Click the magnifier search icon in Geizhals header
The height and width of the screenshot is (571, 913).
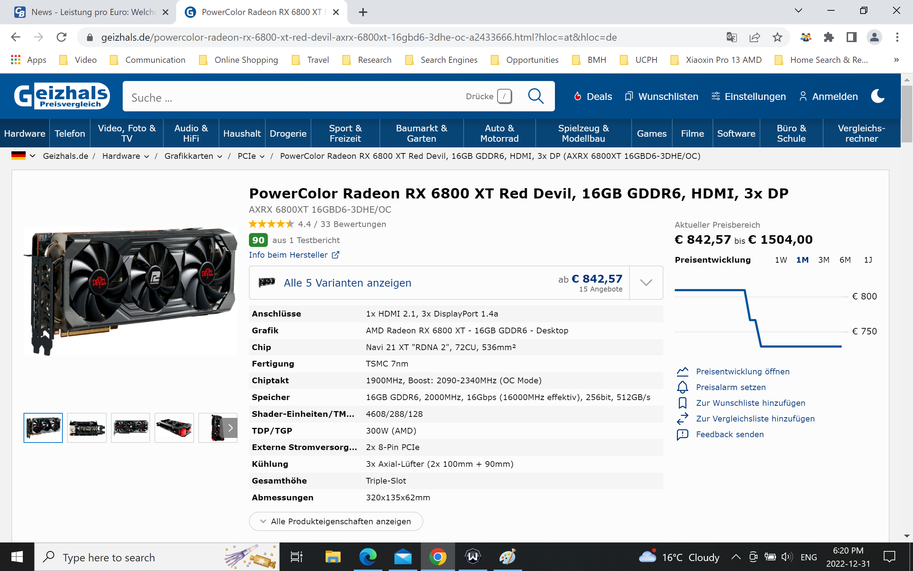pos(535,96)
